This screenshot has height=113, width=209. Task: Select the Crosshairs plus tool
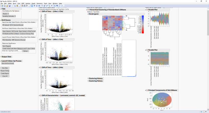coord(52,6)
